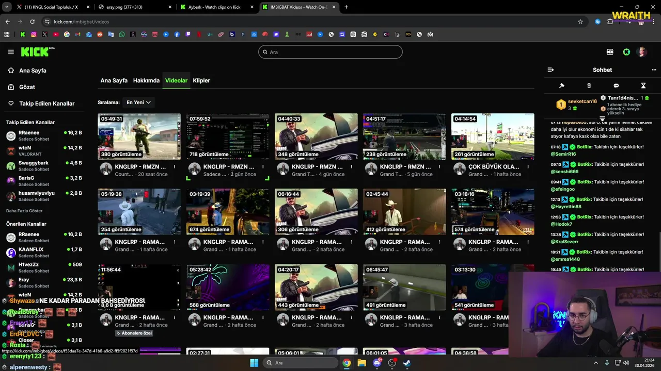The width and height of the screenshot is (661, 371).
Task: Go back in browser history
Action: tap(7, 22)
